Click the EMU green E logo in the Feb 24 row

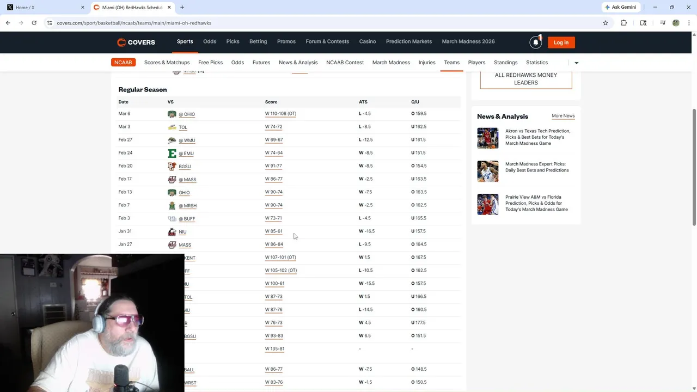172,153
